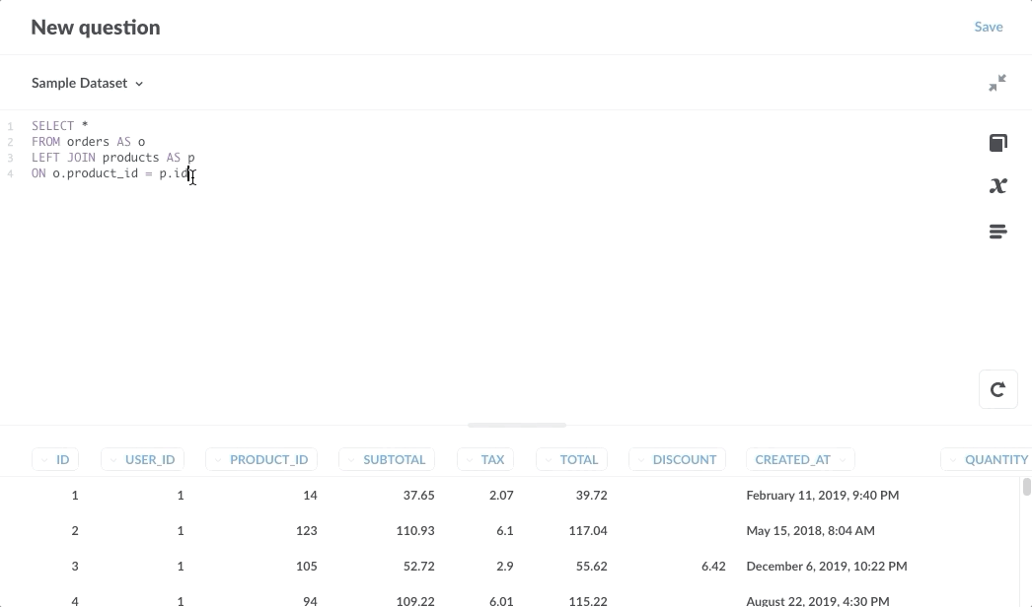The image size is (1032, 607).
Task: Open the CREATED_AT column header menu
Action: [x=800, y=460]
